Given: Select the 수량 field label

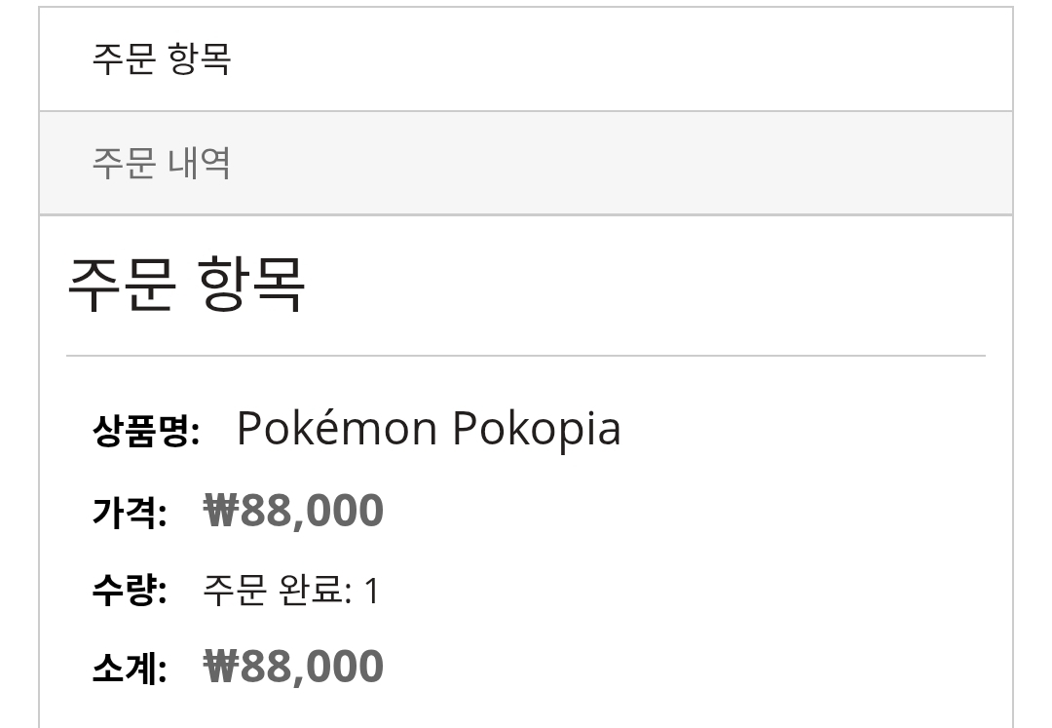Looking at the screenshot, I should [130, 591].
